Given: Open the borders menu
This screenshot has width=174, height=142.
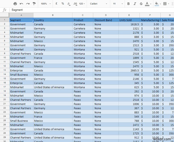Looking at the screenshot, I should click(x=166, y=4).
